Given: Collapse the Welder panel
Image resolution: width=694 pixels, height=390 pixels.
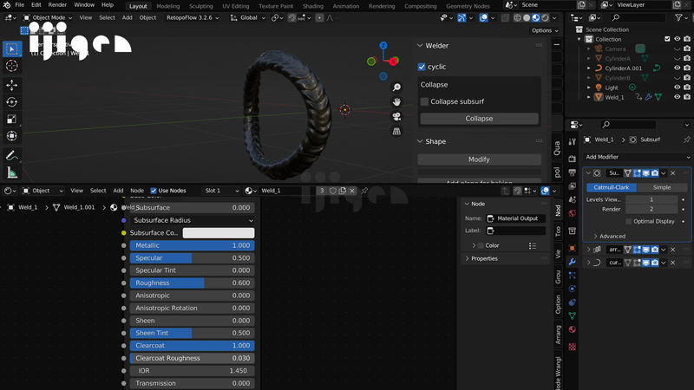Looking at the screenshot, I should coord(420,46).
